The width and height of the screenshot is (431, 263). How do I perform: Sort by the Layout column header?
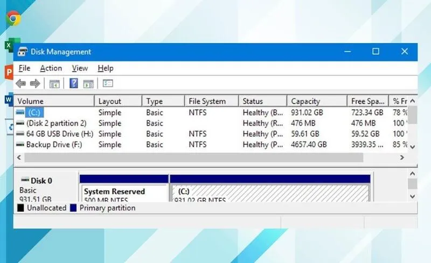[x=118, y=101]
